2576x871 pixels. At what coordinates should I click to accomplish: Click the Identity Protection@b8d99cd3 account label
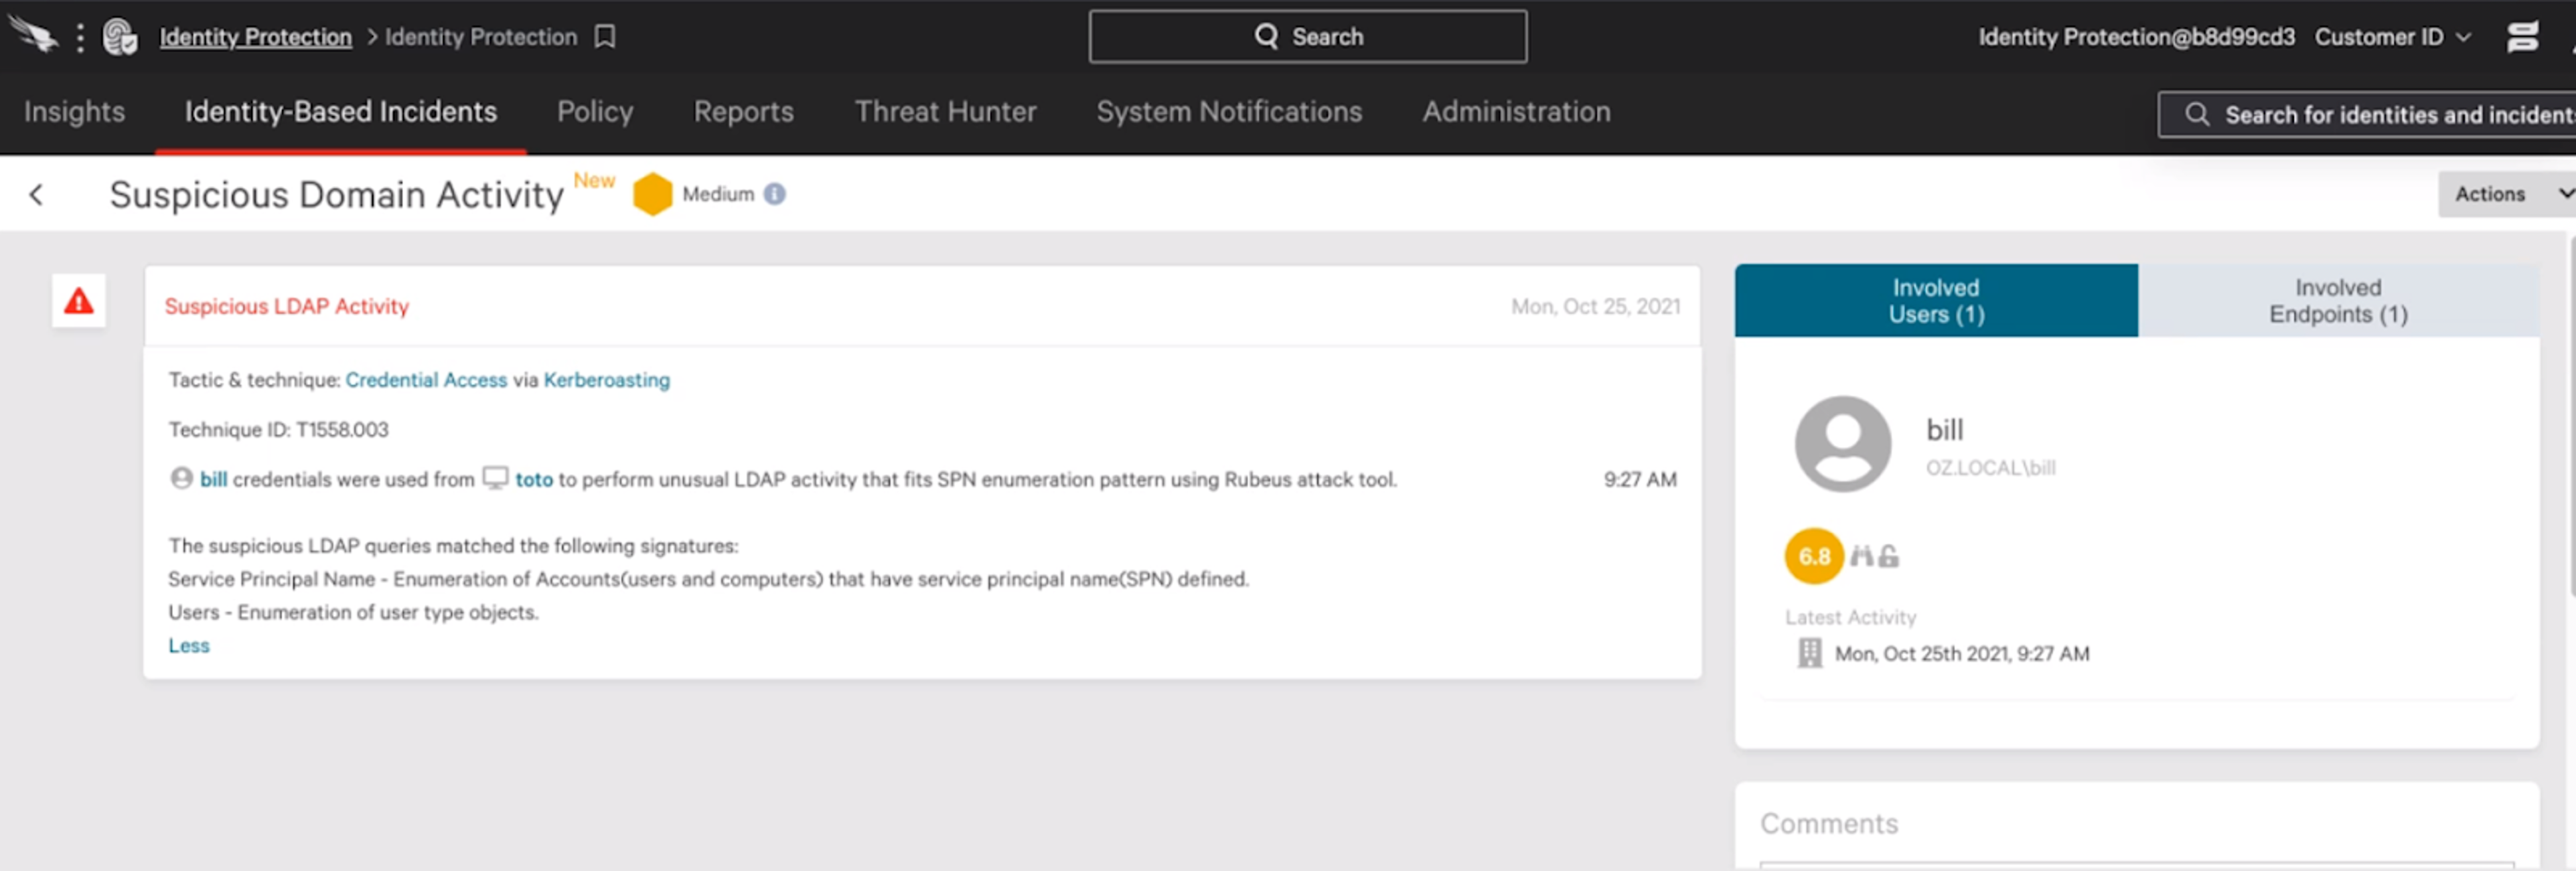2136,37
